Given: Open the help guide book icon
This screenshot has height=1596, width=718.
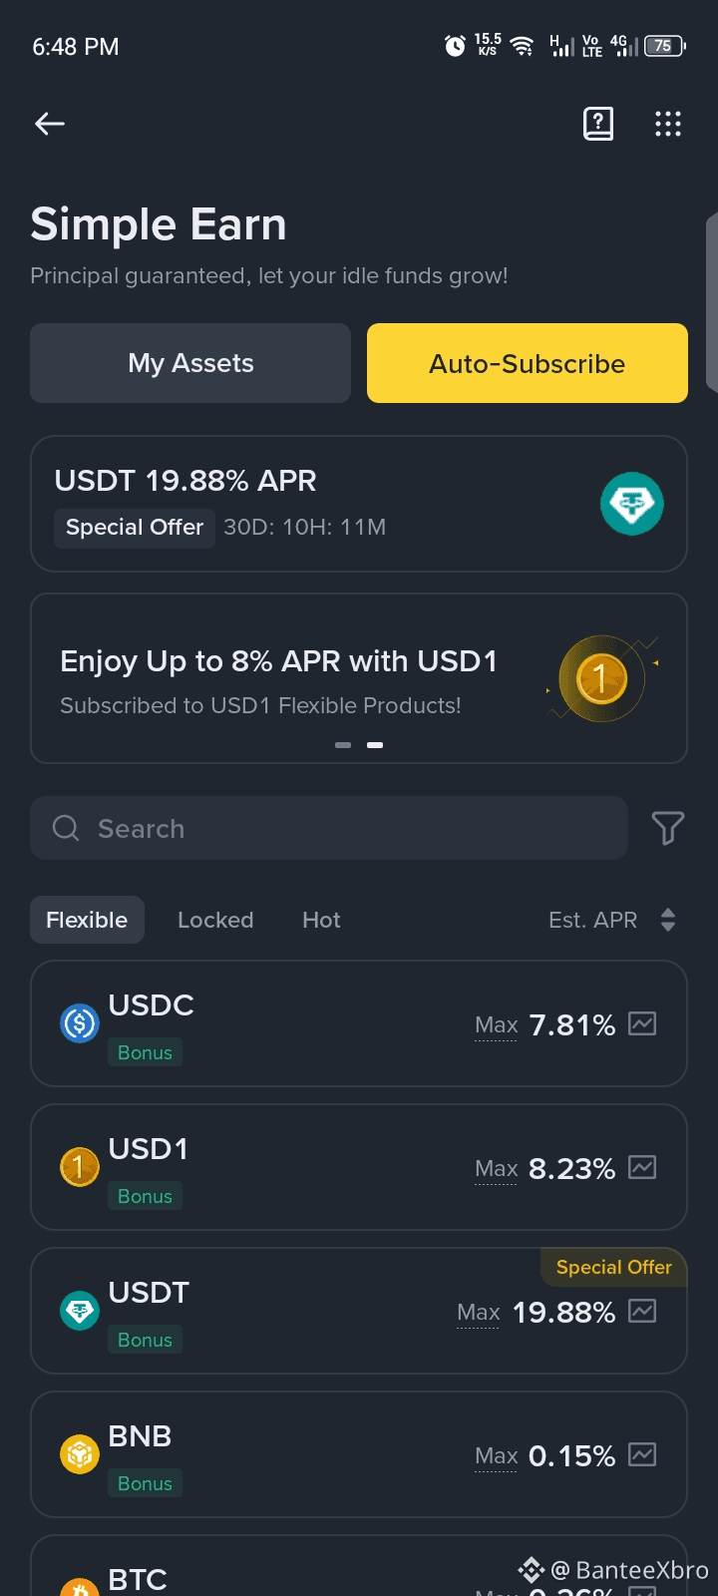Looking at the screenshot, I should (598, 124).
